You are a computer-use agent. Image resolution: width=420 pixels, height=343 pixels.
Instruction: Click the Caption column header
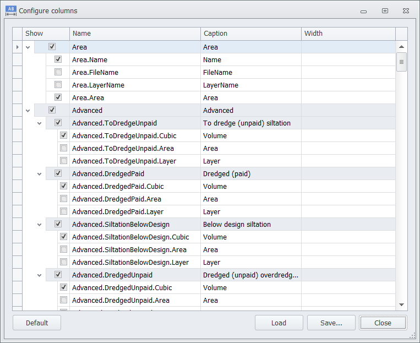coord(250,34)
